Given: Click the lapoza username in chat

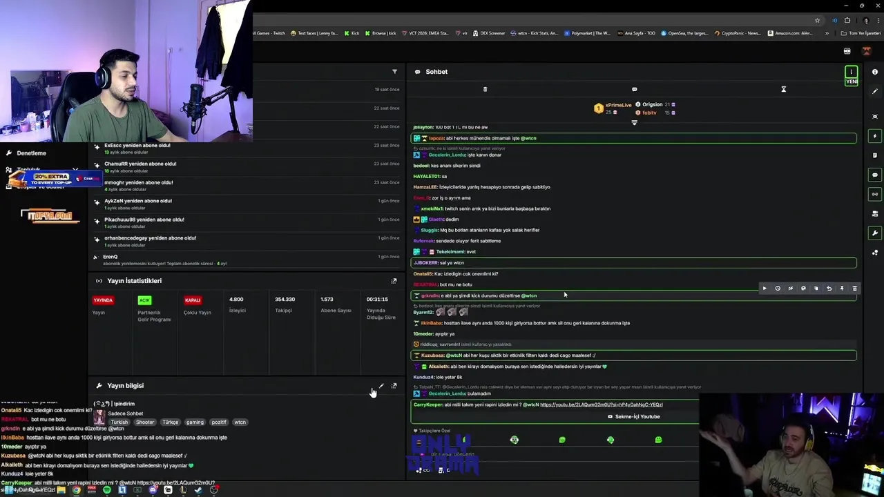Looking at the screenshot, I should pos(436,138).
